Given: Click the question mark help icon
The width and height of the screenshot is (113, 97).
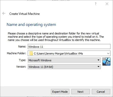Looking at the screenshot, I should [x=96, y=4].
